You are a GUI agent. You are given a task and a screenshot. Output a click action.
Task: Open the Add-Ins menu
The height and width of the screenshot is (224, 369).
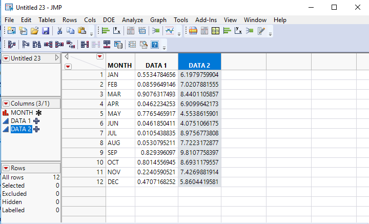click(x=206, y=20)
